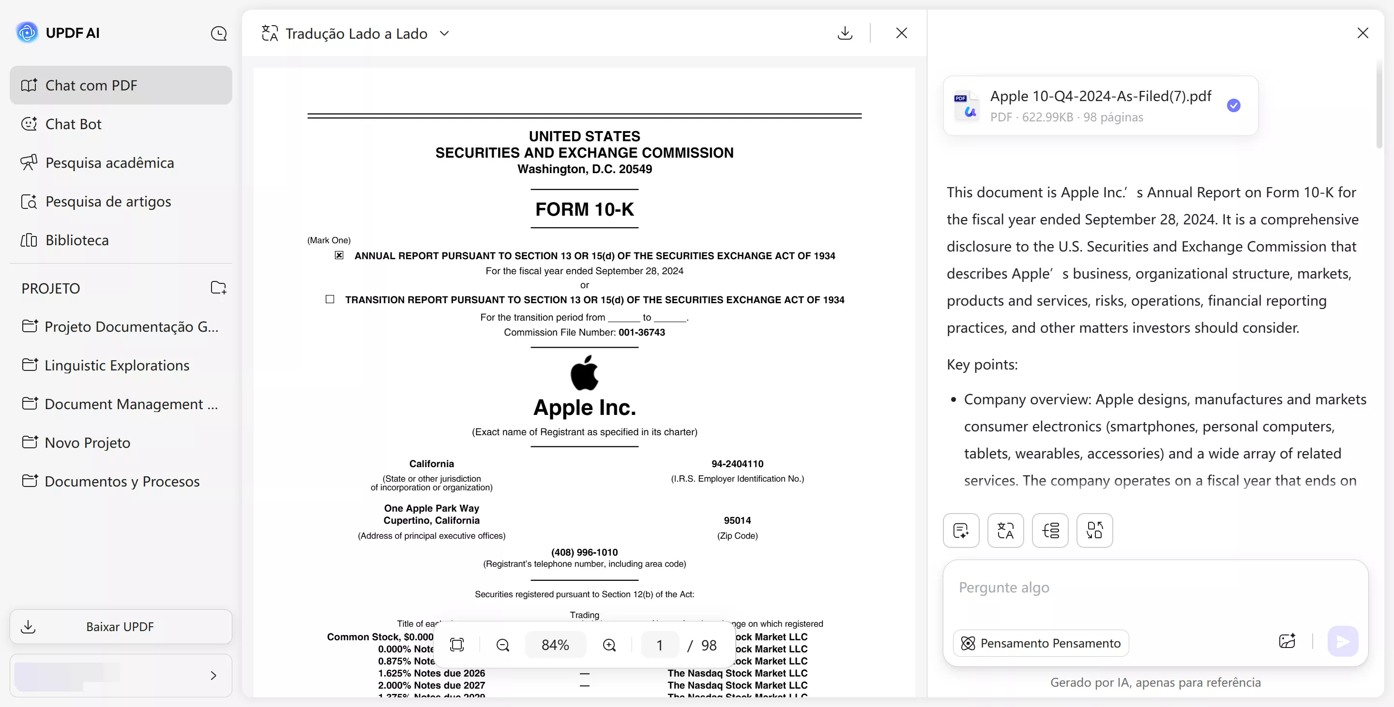This screenshot has height=707, width=1394.
Task: Open the search history icon
Action: 219,33
